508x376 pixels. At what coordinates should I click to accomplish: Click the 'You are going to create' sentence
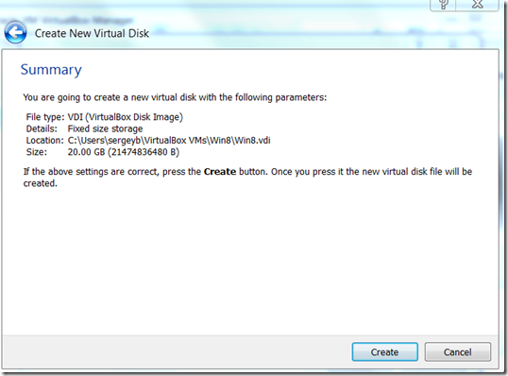175,97
